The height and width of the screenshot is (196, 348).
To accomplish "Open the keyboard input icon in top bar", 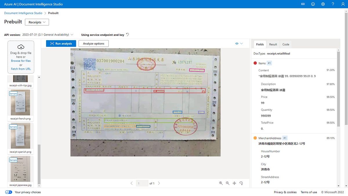I will [303, 4].
